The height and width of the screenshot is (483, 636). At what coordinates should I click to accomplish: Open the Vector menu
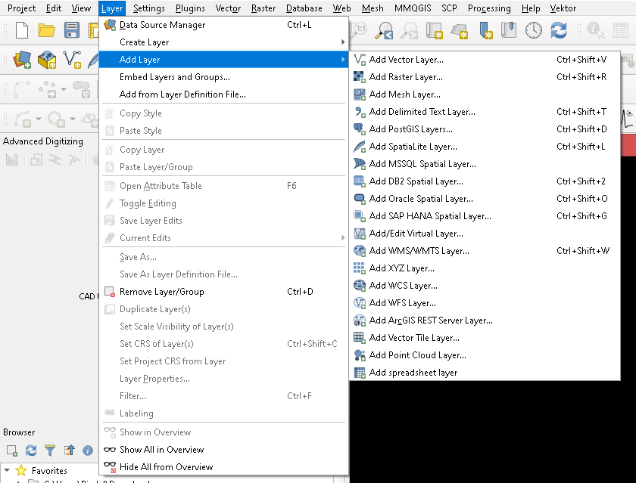click(x=228, y=8)
